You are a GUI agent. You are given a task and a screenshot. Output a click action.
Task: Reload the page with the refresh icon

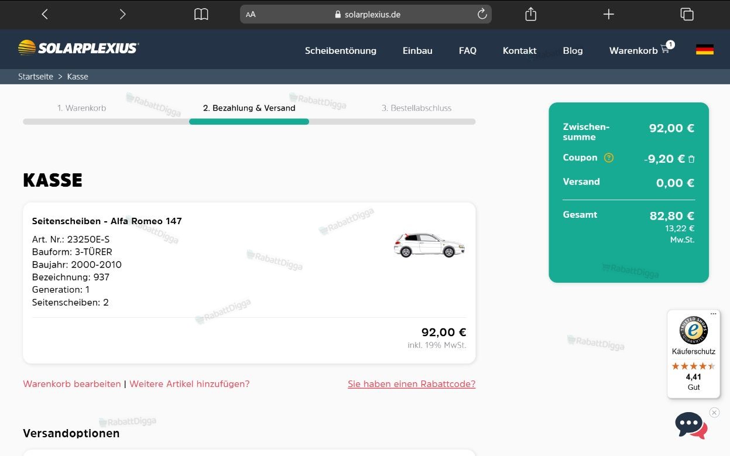pyautogui.click(x=482, y=14)
